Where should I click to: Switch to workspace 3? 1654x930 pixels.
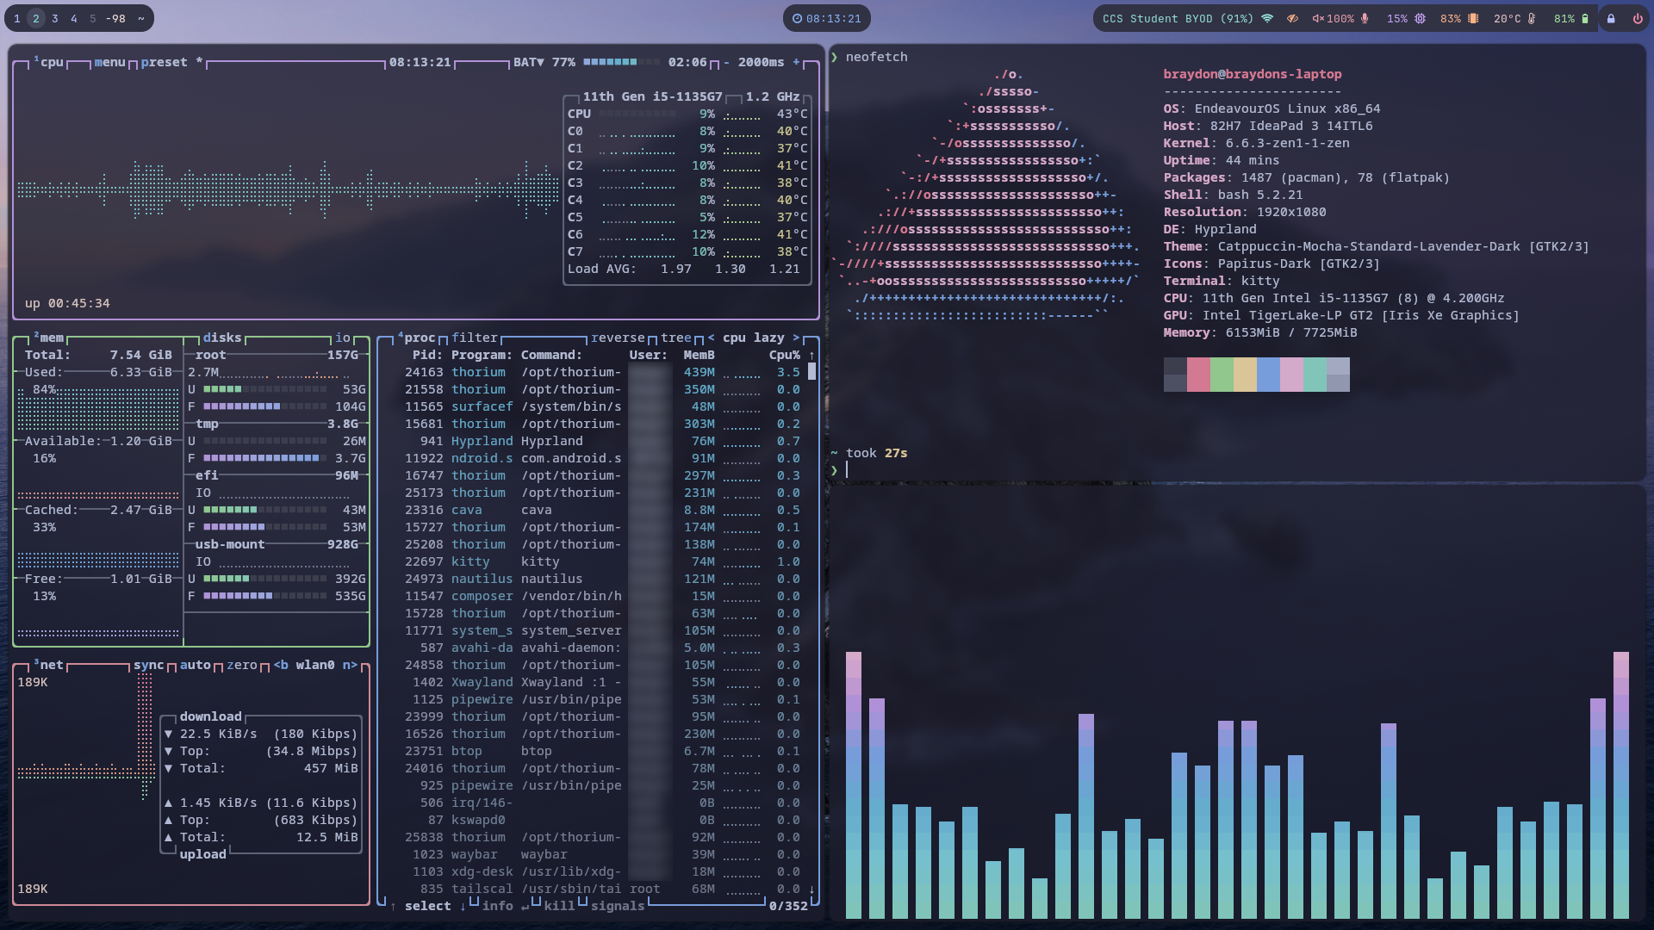(54, 18)
